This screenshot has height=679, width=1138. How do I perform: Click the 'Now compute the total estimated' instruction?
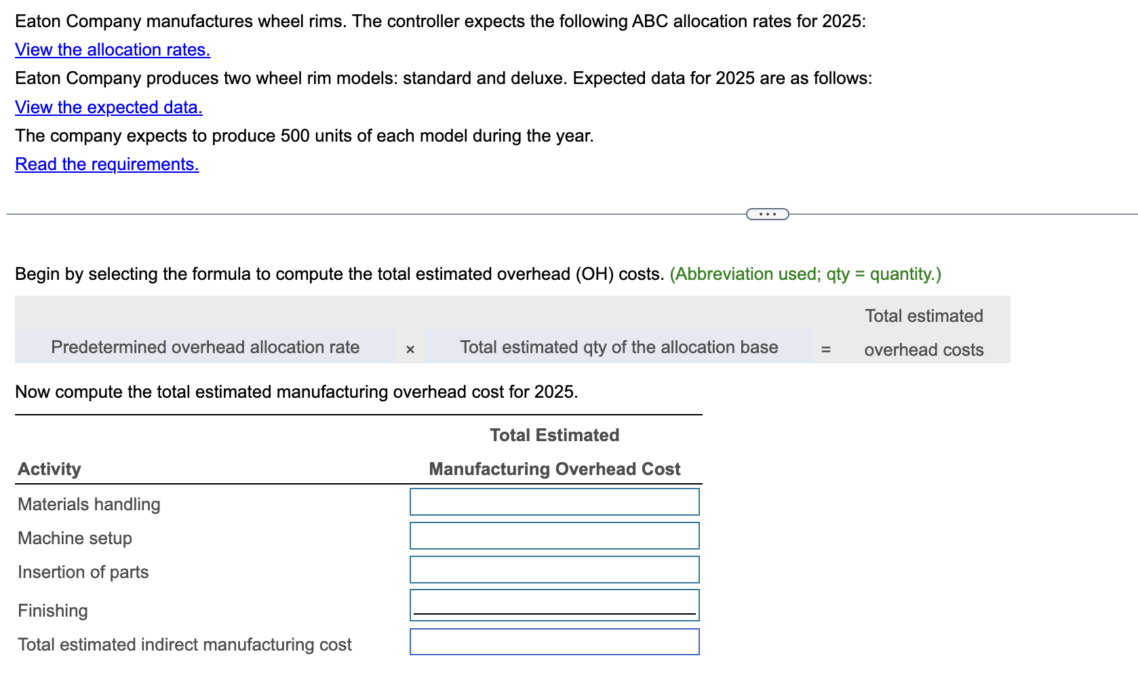[296, 392]
